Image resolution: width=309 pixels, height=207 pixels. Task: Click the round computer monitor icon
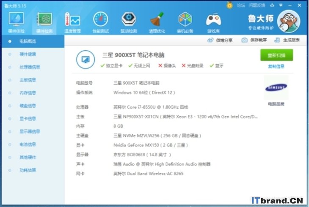[x=86, y=60]
